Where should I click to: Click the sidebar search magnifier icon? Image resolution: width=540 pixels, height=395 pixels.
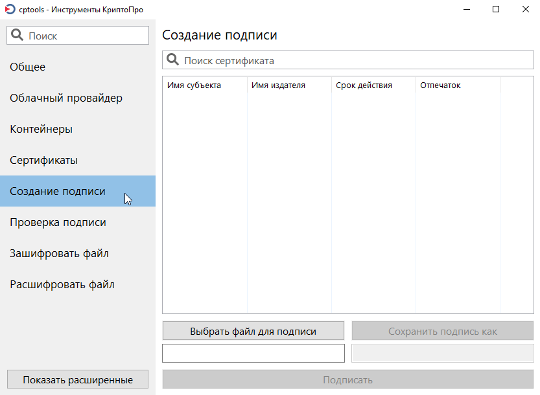pos(18,36)
